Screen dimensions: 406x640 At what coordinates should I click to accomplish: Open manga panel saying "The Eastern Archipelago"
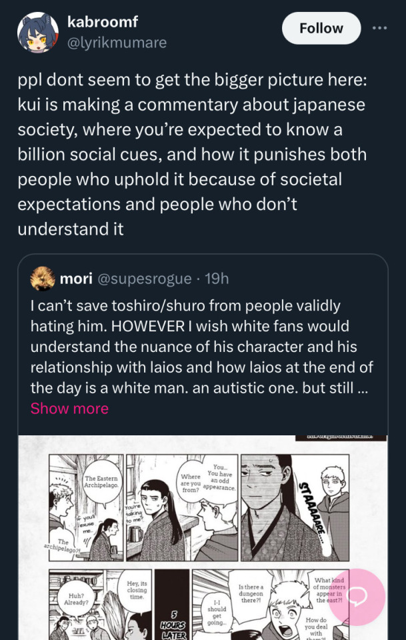85,507
